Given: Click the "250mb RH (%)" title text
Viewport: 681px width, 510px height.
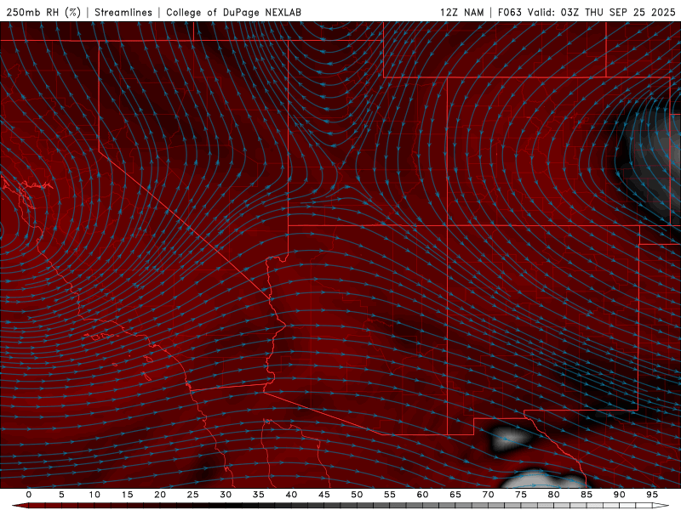Looking at the screenshot, I should pyautogui.click(x=43, y=12).
